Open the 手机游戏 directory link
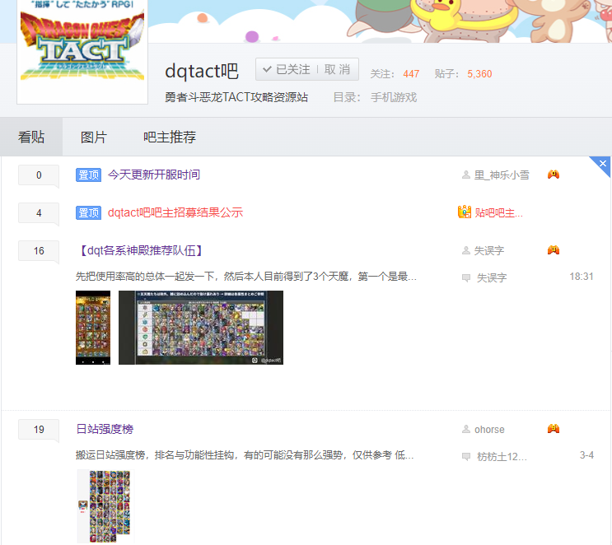The image size is (612, 545). tap(394, 97)
